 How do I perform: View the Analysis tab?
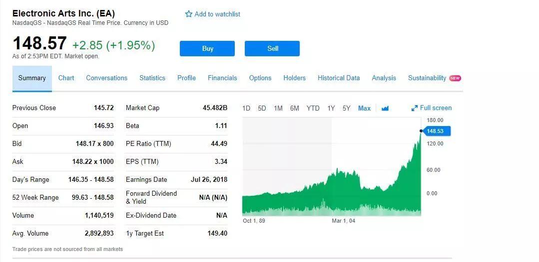[x=384, y=78]
